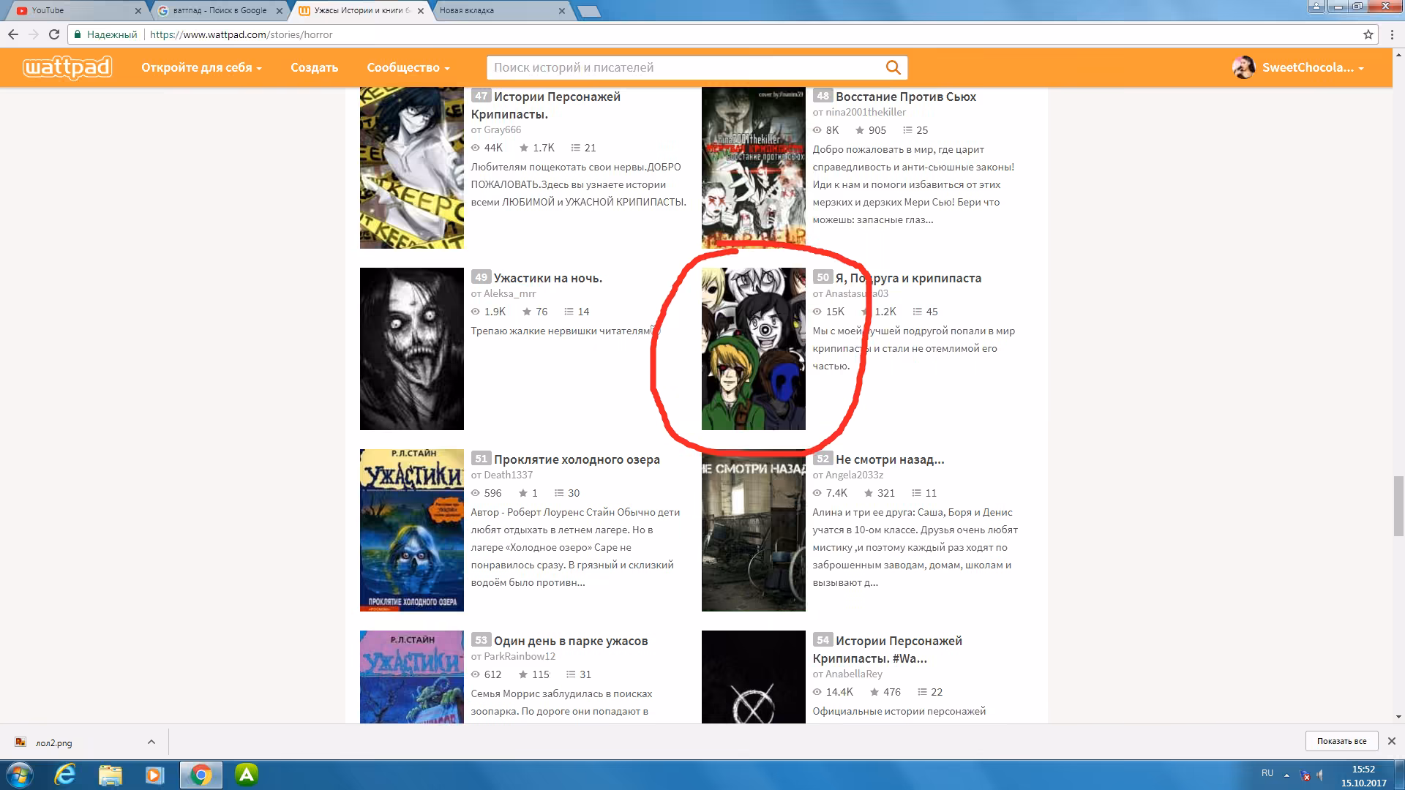
Task: Launch Internet Explorer from taskbar
Action: click(65, 775)
